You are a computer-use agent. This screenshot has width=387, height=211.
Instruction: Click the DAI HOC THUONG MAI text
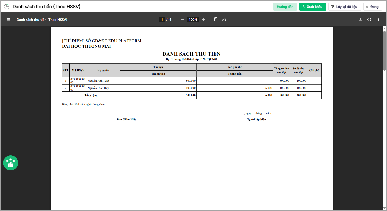(x=87, y=46)
